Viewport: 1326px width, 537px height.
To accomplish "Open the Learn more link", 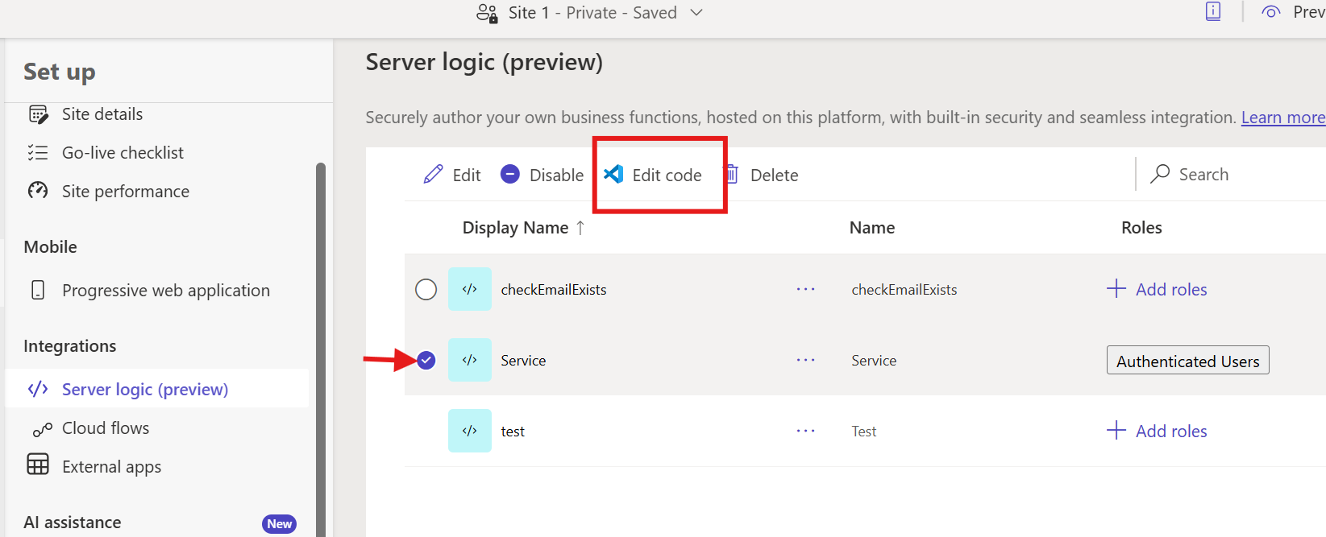I will (1282, 118).
